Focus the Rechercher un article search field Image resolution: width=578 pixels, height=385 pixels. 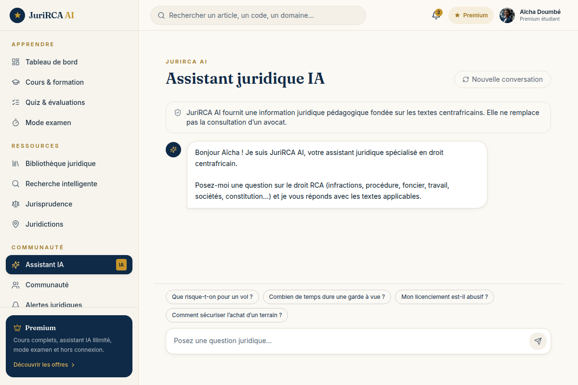tap(258, 15)
